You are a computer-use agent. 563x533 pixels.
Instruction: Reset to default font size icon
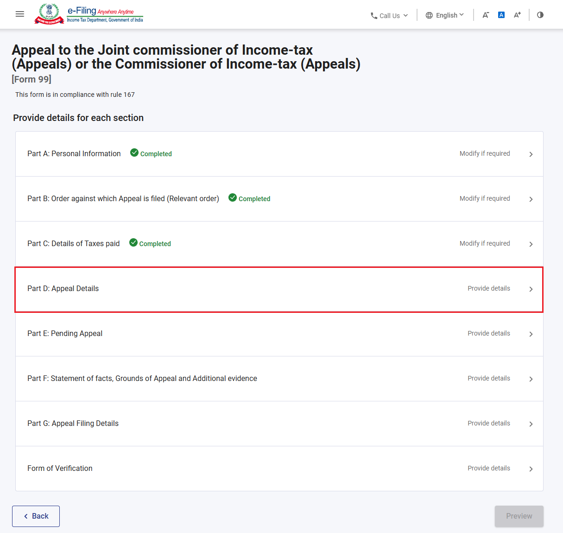[x=501, y=15]
